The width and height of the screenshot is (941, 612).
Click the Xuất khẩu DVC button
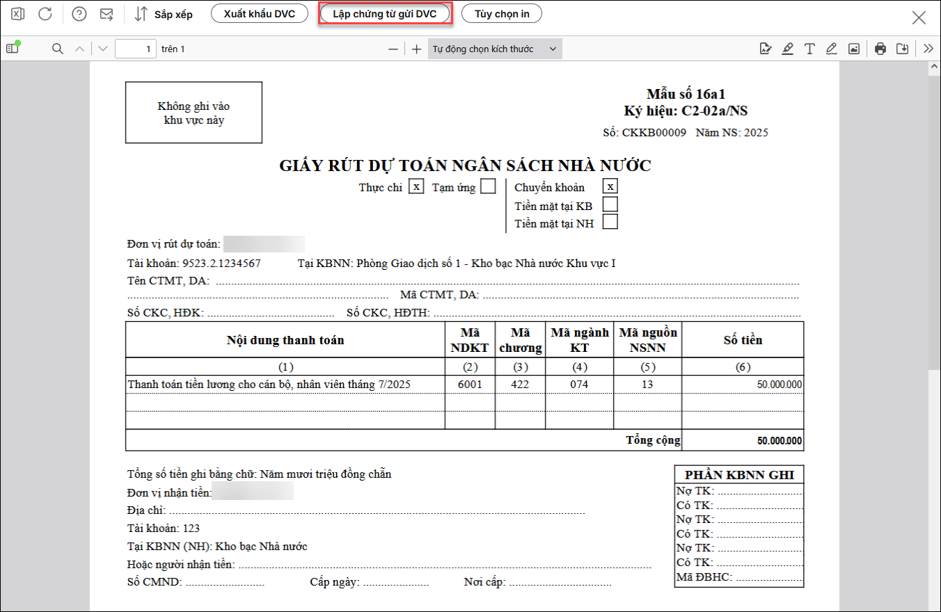click(259, 14)
